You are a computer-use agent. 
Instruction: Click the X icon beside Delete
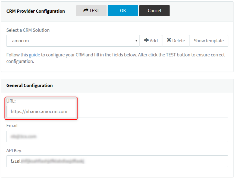click(169, 40)
